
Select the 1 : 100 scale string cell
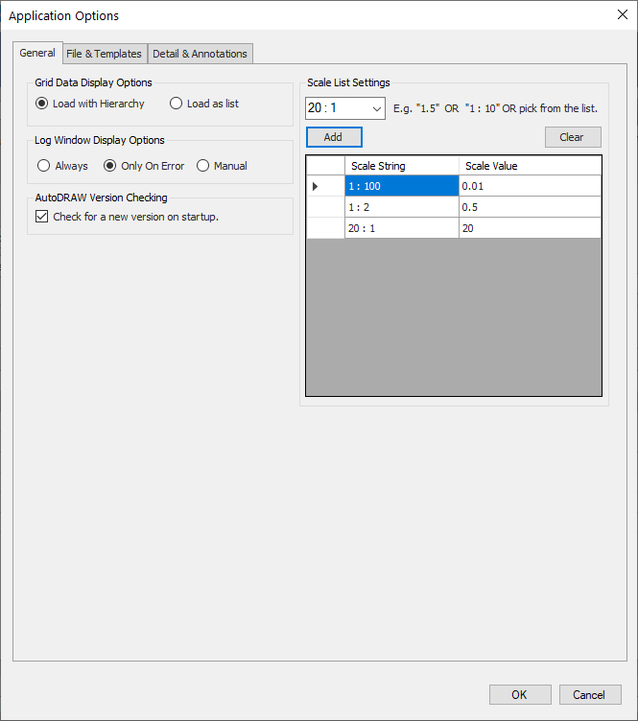point(402,186)
